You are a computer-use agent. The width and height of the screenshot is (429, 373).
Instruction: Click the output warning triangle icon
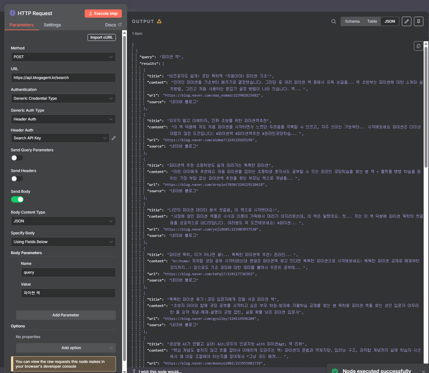[x=159, y=21]
